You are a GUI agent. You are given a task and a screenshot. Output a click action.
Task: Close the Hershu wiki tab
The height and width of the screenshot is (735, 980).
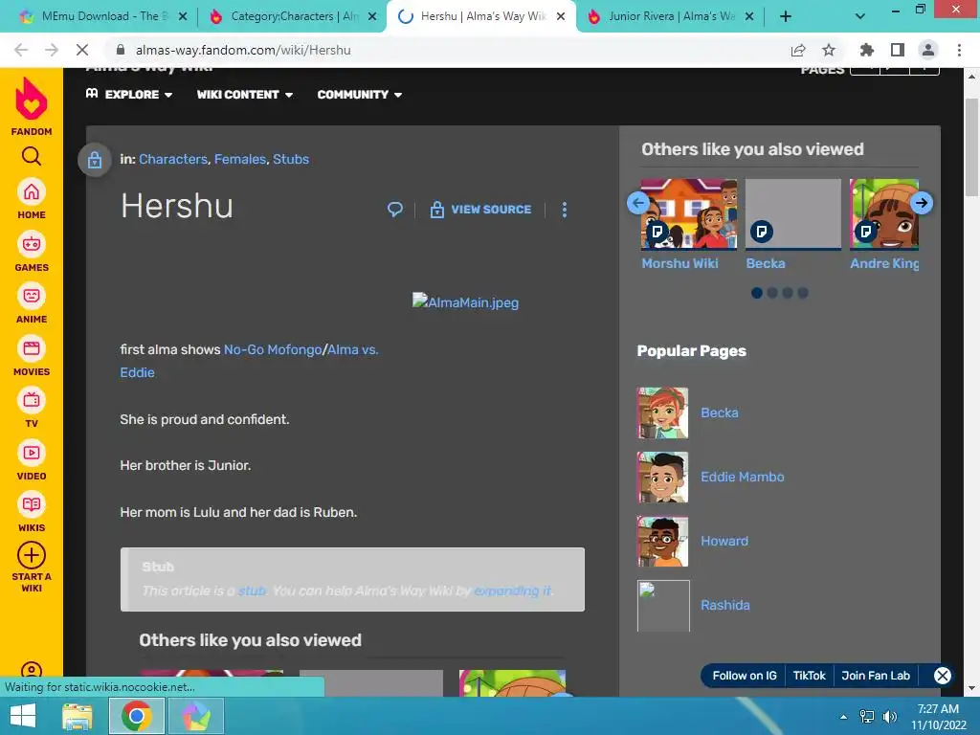point(561,16)
